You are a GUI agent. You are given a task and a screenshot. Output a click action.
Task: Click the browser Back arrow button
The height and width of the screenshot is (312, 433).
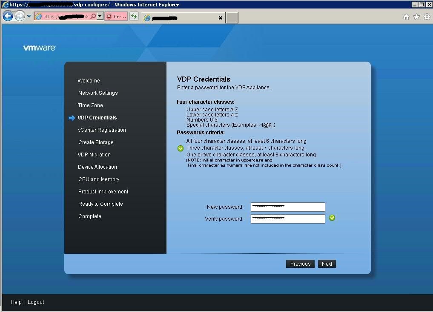(8, 16)
